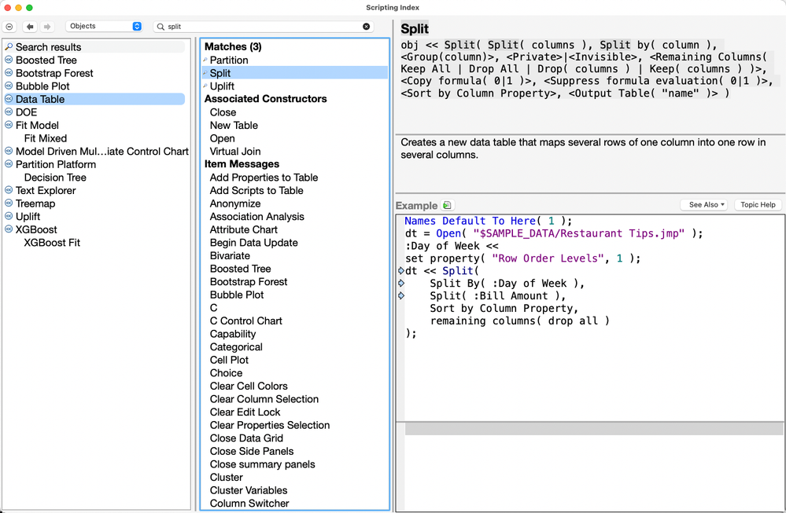Viewport: 786px width, 513px height.
Task: Select the Close constructor
Action: (223, 112)
